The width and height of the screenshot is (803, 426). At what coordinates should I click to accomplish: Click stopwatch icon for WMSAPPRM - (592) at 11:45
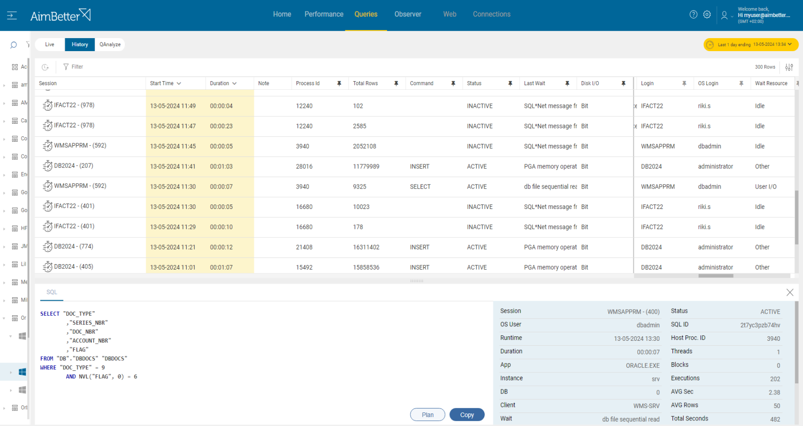coord(48,146)
